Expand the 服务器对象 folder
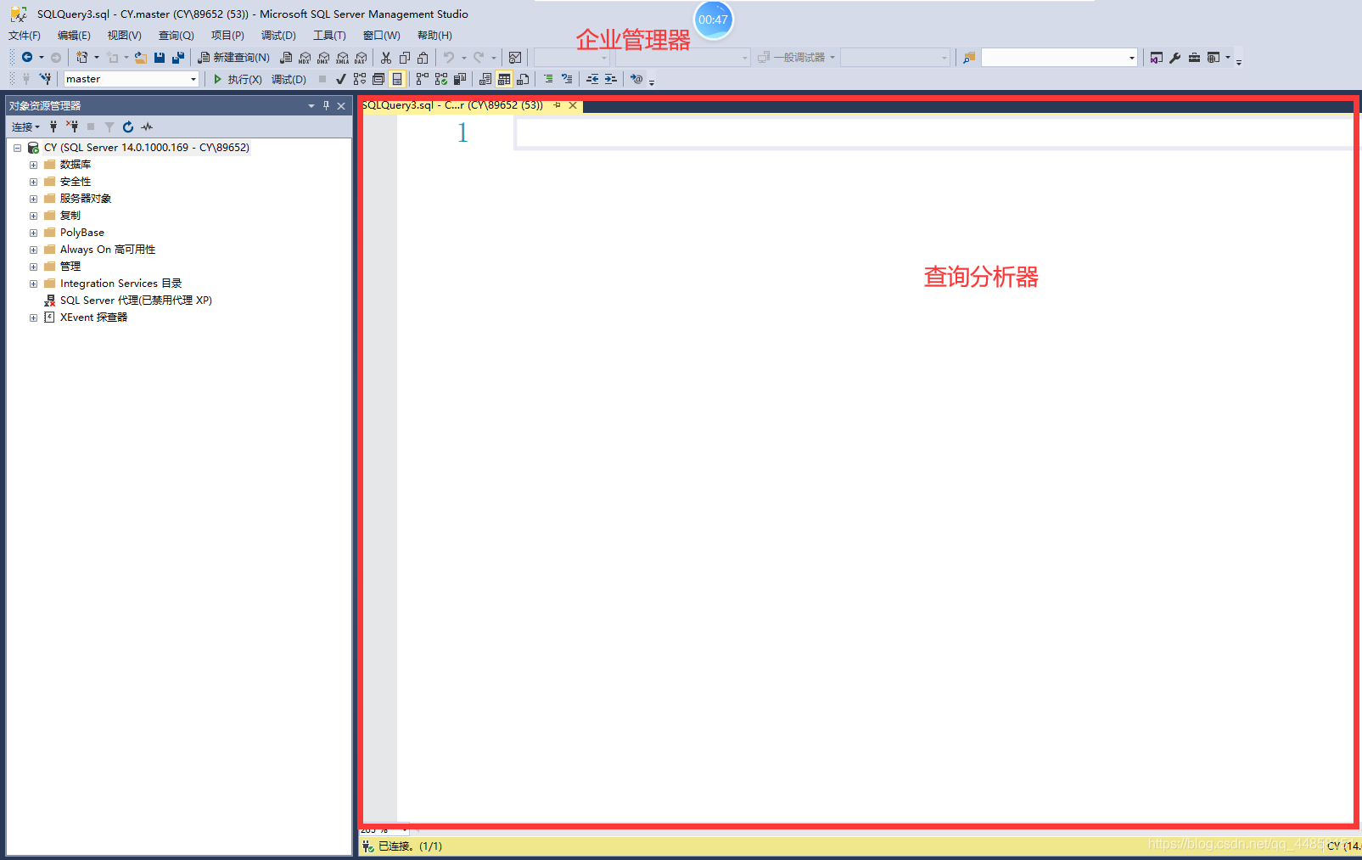Viewport: 1362px width, 860px height. (33, 199)
